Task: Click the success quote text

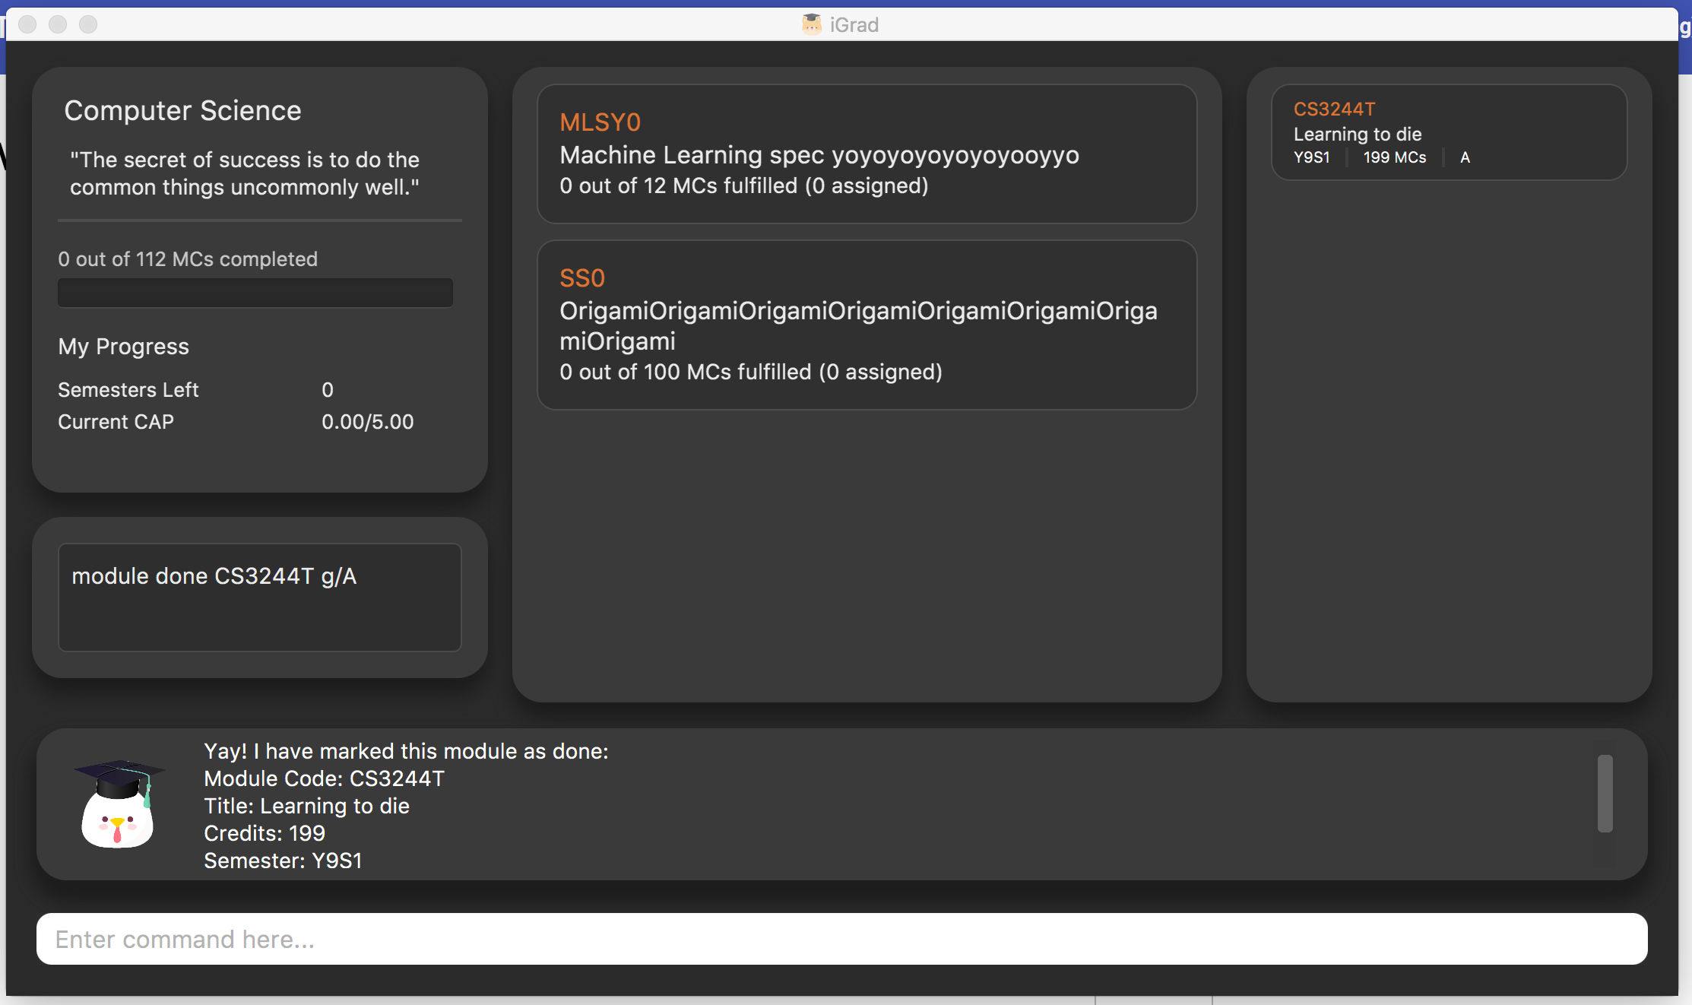Action: coord(245,173)
